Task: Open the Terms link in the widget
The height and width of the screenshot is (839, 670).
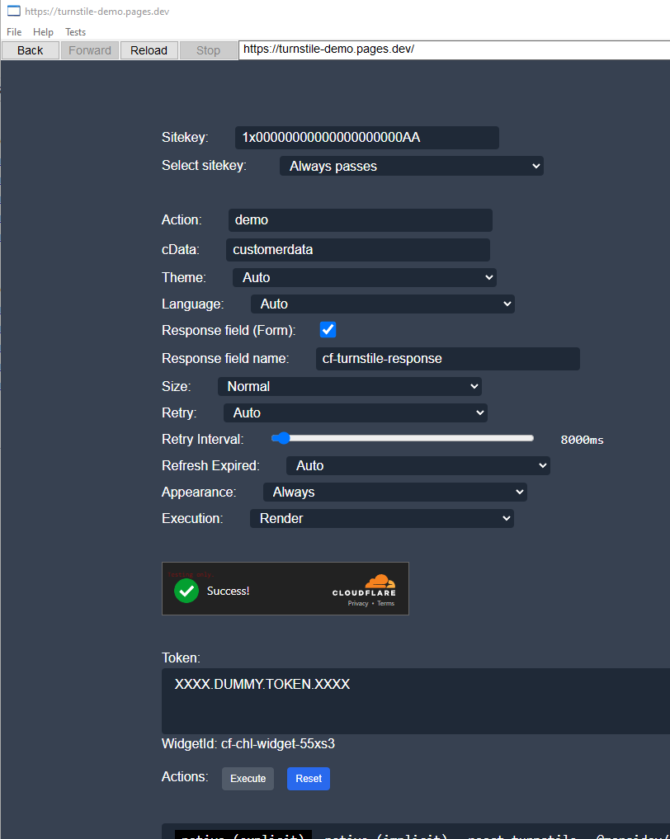Action: click(385, 603)
